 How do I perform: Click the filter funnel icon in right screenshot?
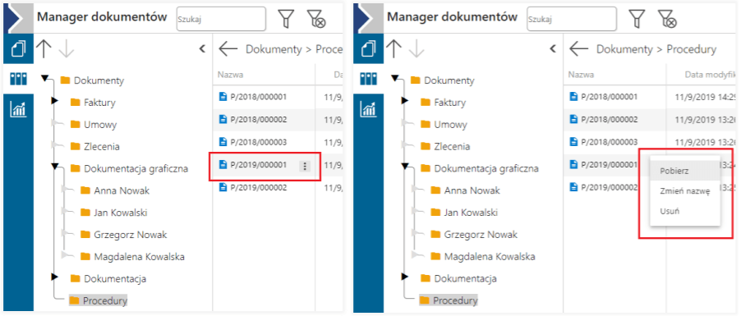(x=637, y=19)
